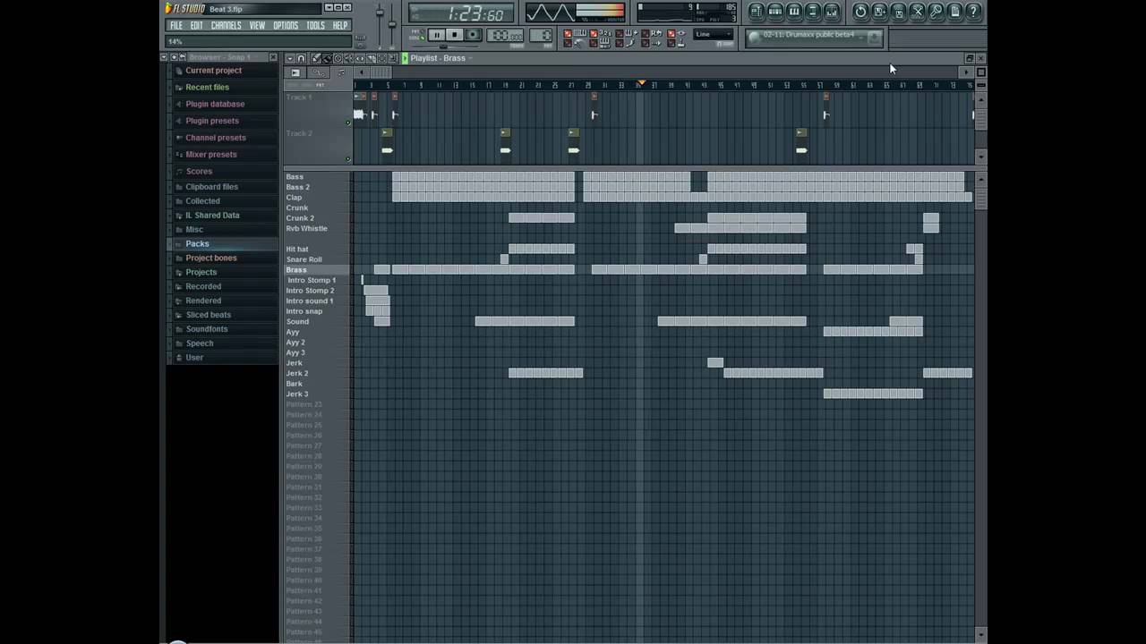Open the Mixer shortcut icon

(x=832, y=12)
